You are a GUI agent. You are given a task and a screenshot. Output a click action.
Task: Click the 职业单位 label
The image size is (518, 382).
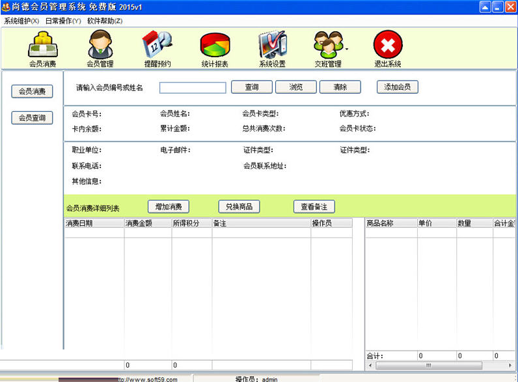click(x=87, y=150)
